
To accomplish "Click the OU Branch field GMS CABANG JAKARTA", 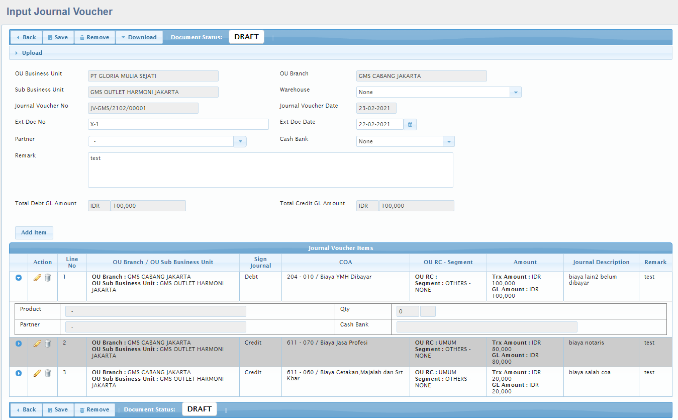I will (x=422, y=76).
